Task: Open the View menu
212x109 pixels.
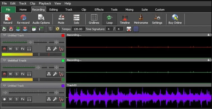Action: tap(58, 3)
